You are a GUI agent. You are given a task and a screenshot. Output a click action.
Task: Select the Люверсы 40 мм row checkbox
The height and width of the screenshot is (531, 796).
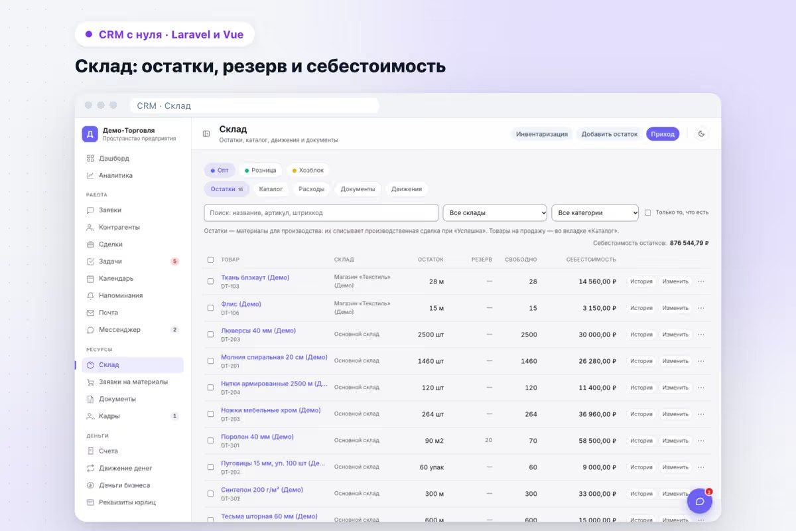pyautogui.click(x=211, y=335)
